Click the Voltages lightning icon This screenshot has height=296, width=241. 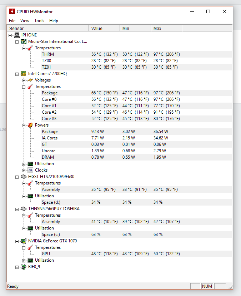(30, 80)
